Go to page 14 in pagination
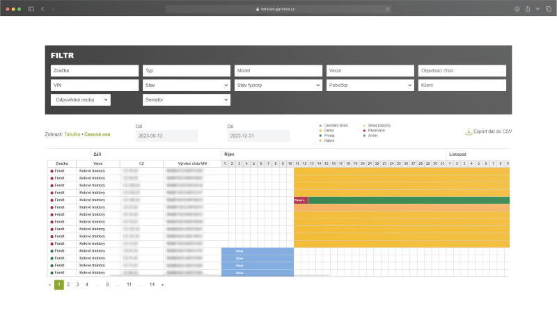Screen dimensions: 557x313 [x=152, y=284]
